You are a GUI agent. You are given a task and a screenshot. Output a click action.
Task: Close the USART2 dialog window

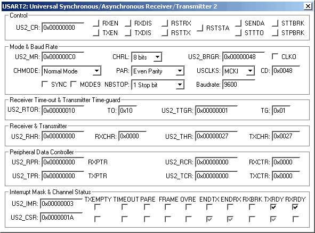[308, 6]
